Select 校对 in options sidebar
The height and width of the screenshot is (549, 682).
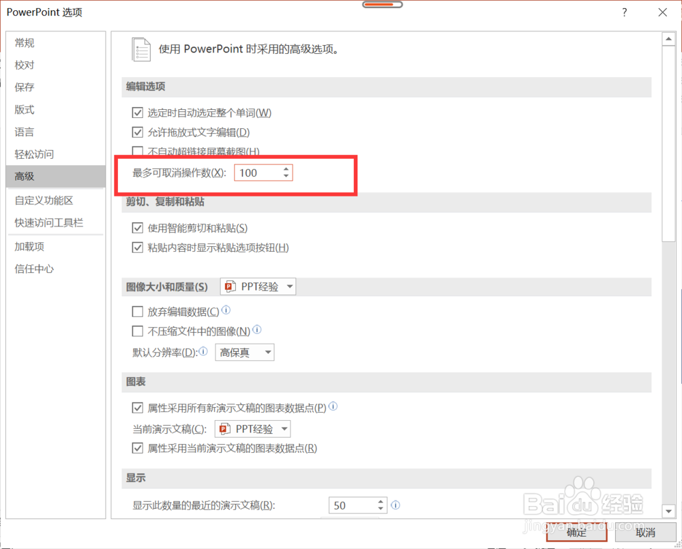[x=56, y=65]
